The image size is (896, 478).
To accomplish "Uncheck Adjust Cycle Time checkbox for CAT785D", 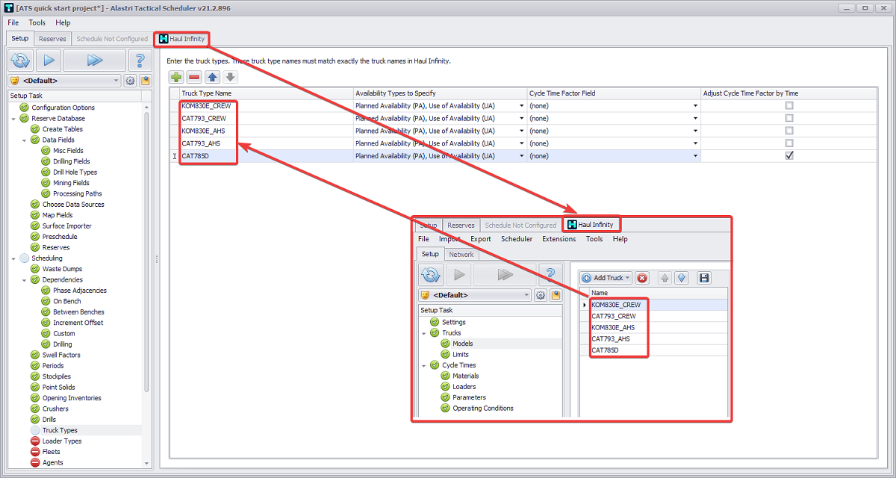I will pyautogui.click(x=789, y=156).
